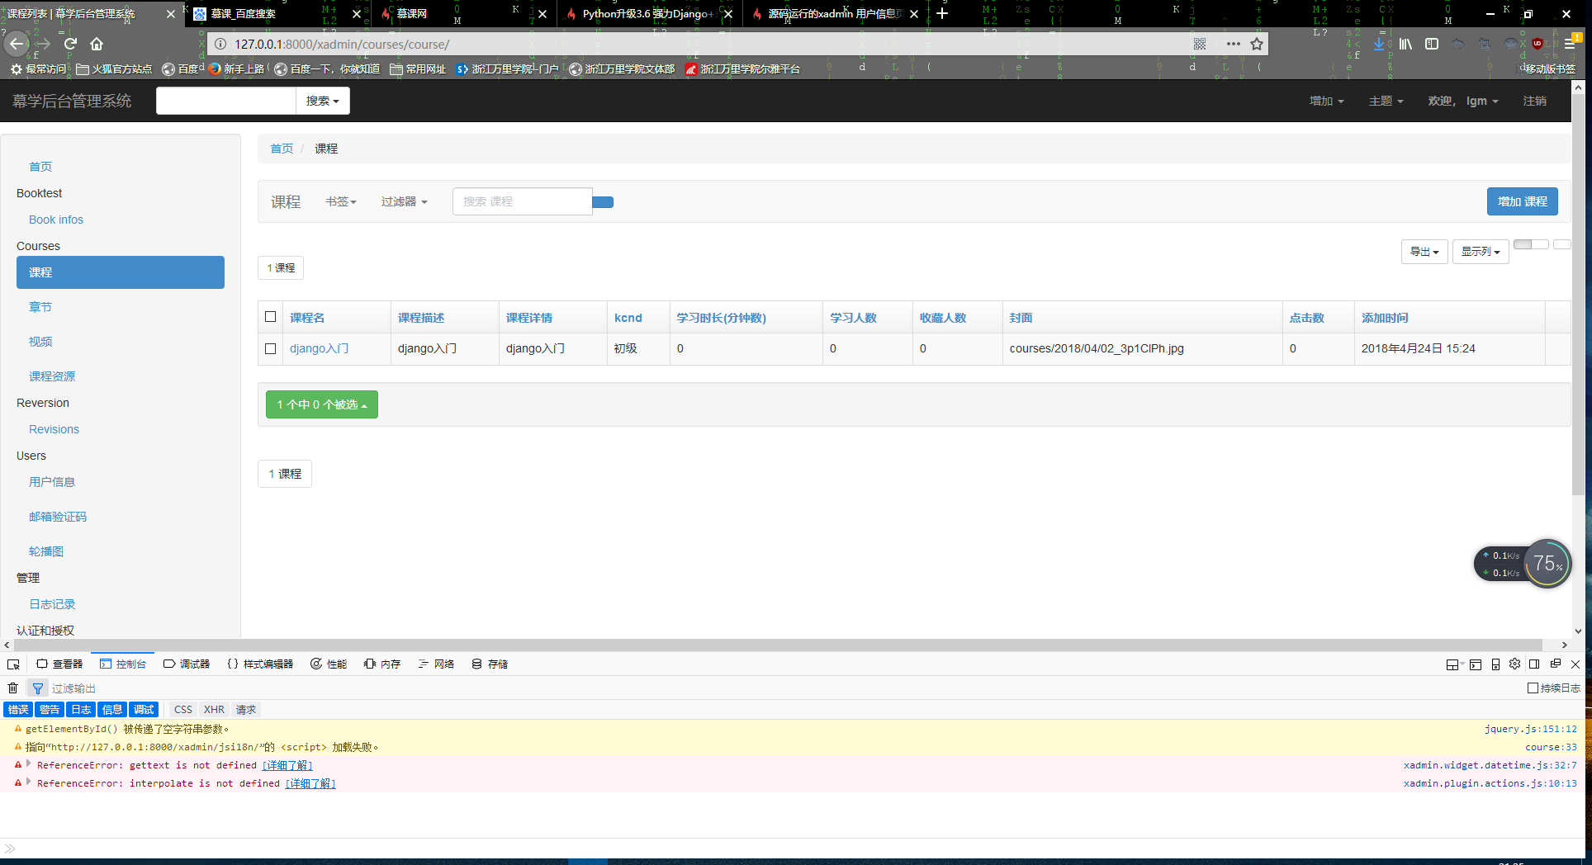This screenshot has height=865, width=1592.
Task: Tick the checkbox for the django入门 row
Action: [270, 348]
